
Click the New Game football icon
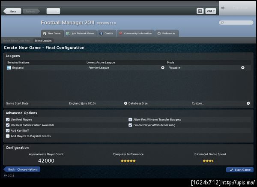45,33
